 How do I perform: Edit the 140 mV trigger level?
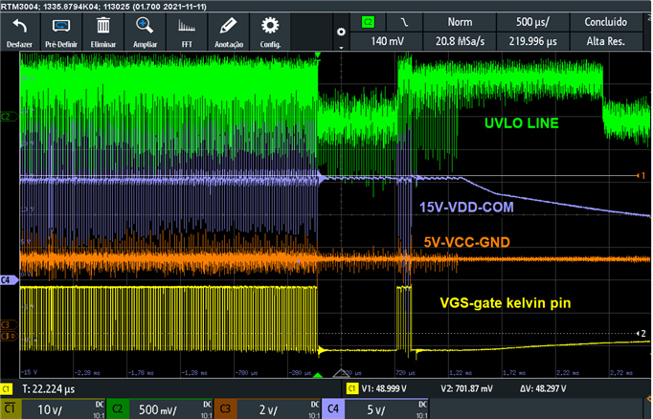pyautogui.click(x=386, y=41)
